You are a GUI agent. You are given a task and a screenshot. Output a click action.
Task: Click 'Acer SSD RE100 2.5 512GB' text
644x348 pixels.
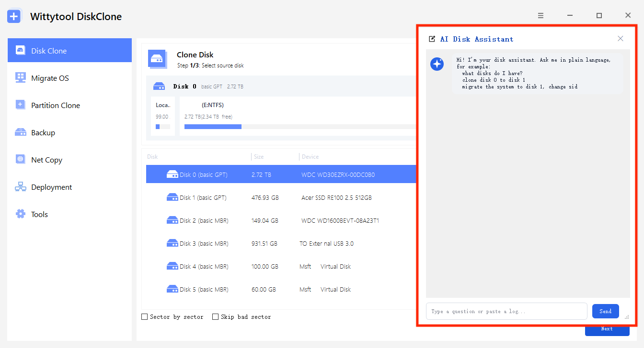click(336, 197)
